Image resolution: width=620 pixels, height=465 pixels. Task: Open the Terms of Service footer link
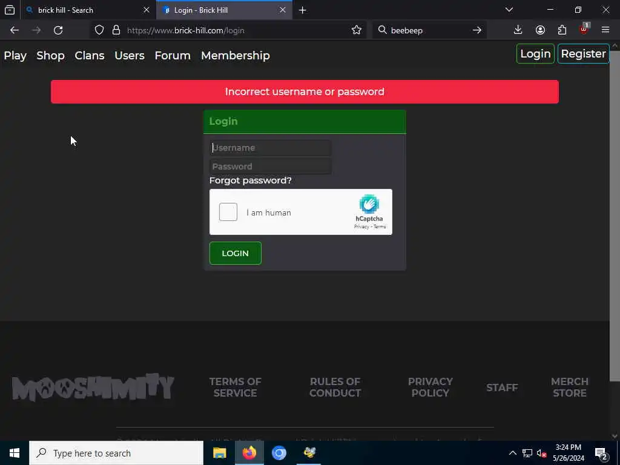pyautogui.click(x=236, y=387)
